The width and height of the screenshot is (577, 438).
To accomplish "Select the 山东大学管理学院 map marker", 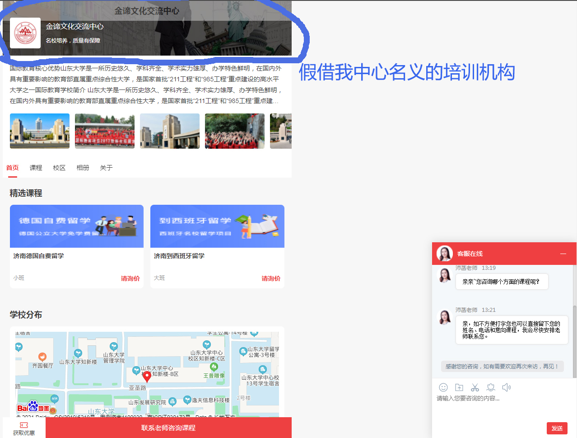I will [x=114, y=347].
